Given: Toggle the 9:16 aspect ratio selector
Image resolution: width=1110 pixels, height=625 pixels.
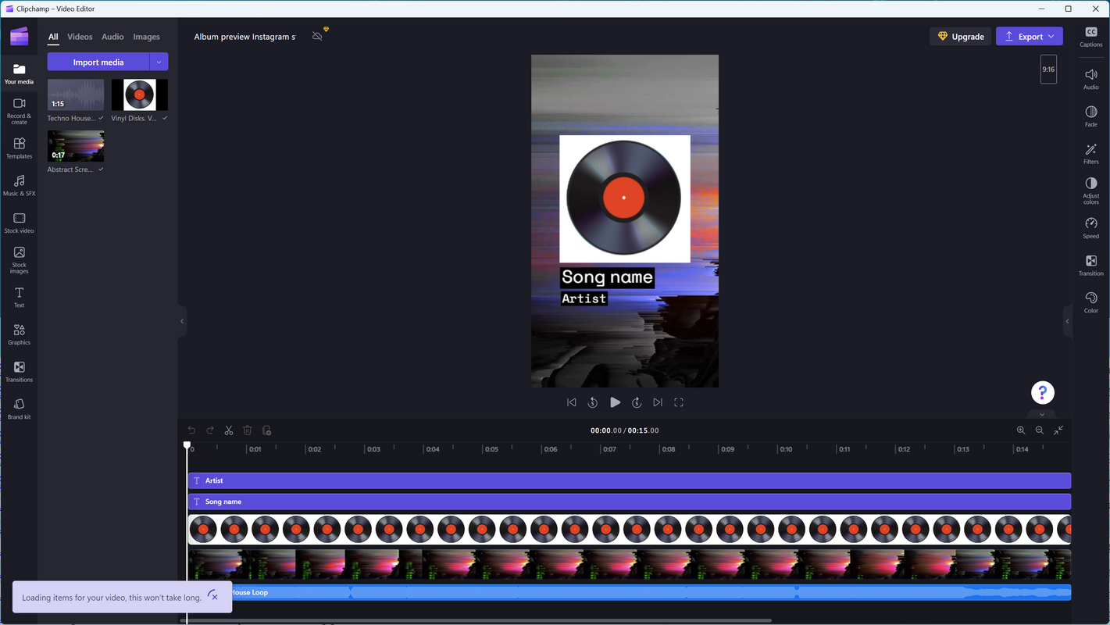Looking at the screenshot, I should [x=1048, y=70].
